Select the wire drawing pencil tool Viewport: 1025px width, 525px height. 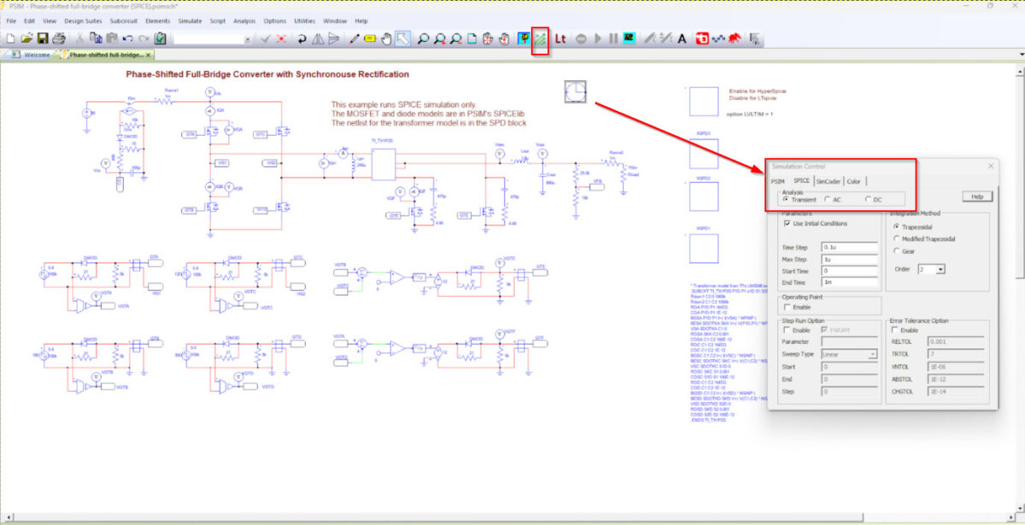pos(354,38)
